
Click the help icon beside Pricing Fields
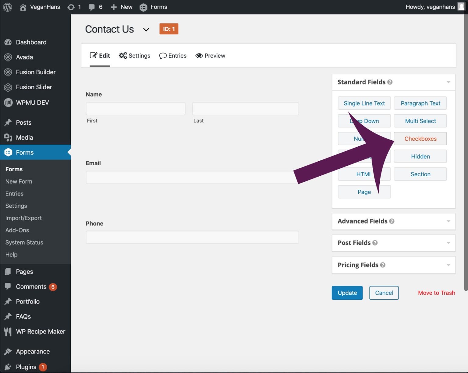pos(383,265)
